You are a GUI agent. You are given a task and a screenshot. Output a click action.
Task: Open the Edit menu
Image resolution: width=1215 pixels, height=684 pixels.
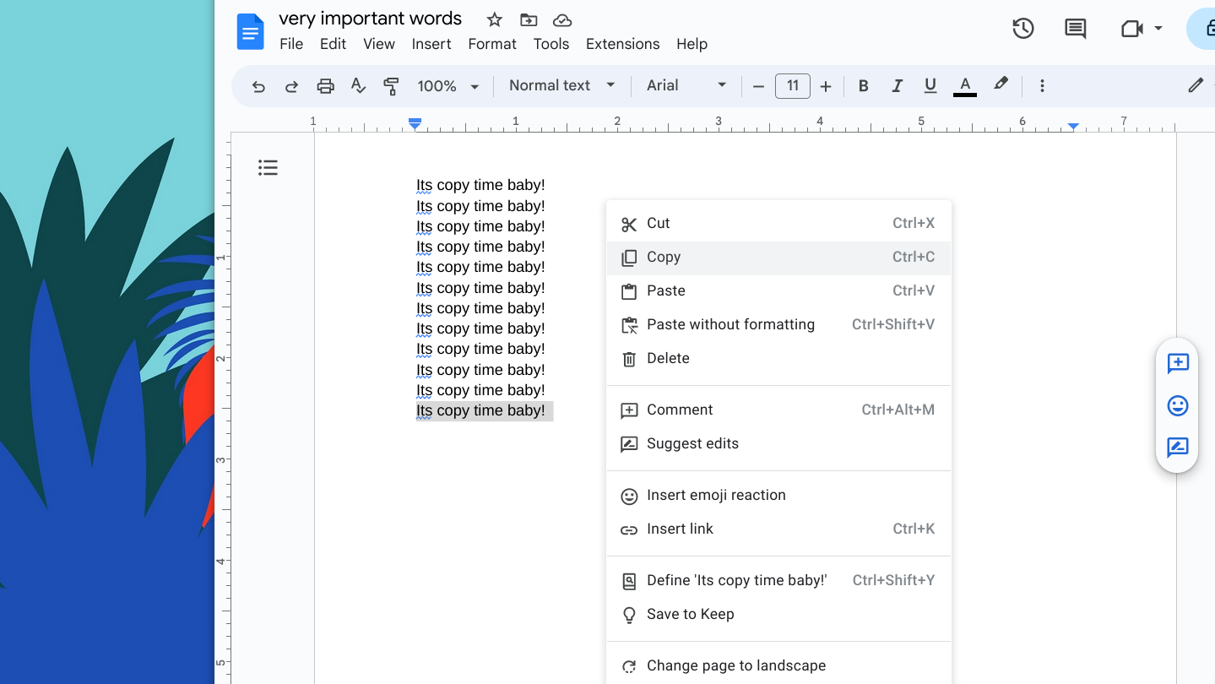(x=333, y=44)
